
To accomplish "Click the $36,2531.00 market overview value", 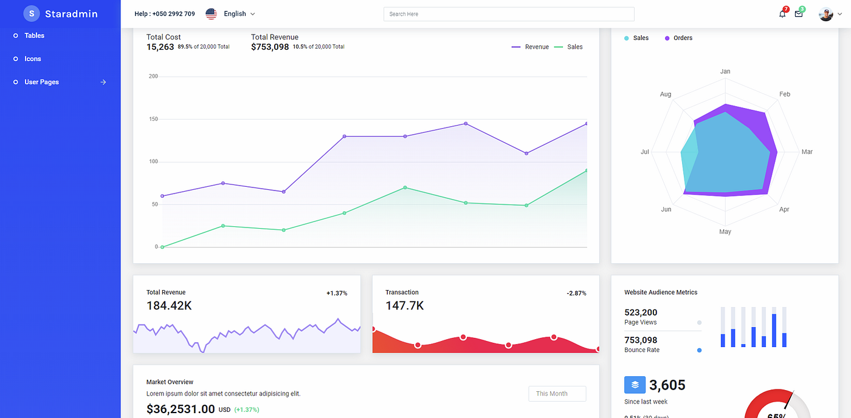I will click(x=181, y=410).
